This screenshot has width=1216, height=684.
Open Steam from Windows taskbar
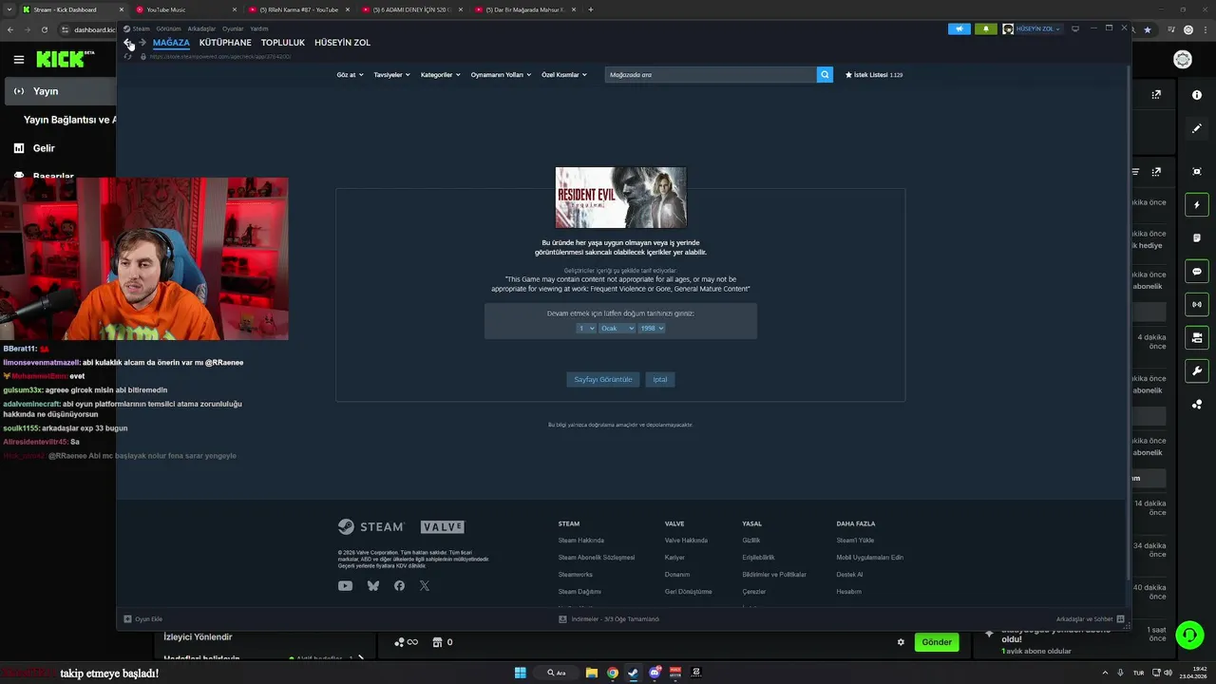633,673
